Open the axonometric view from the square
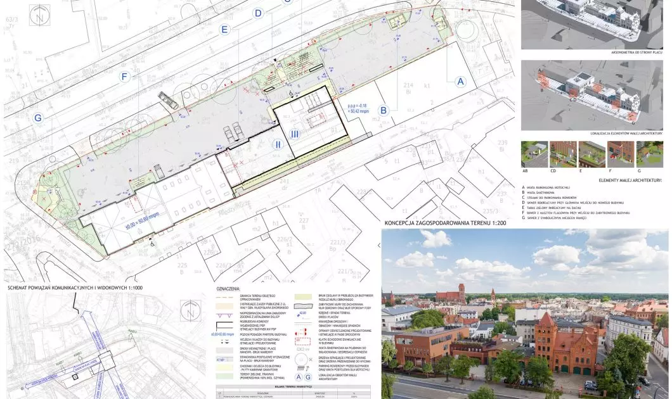Viewport: 672px width, 399px height. click(x=592, y=25)
